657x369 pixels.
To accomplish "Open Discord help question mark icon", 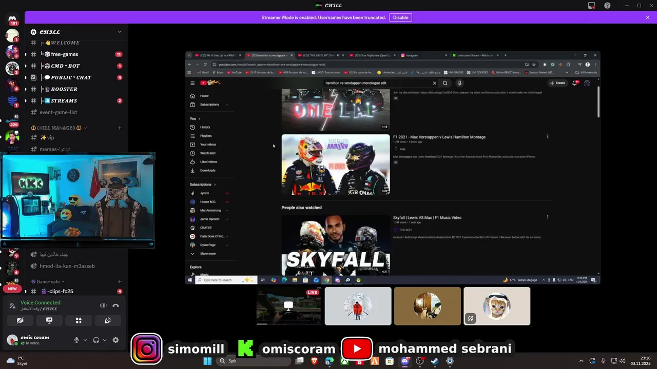I will pyautogui.click(x=607, y=6).
